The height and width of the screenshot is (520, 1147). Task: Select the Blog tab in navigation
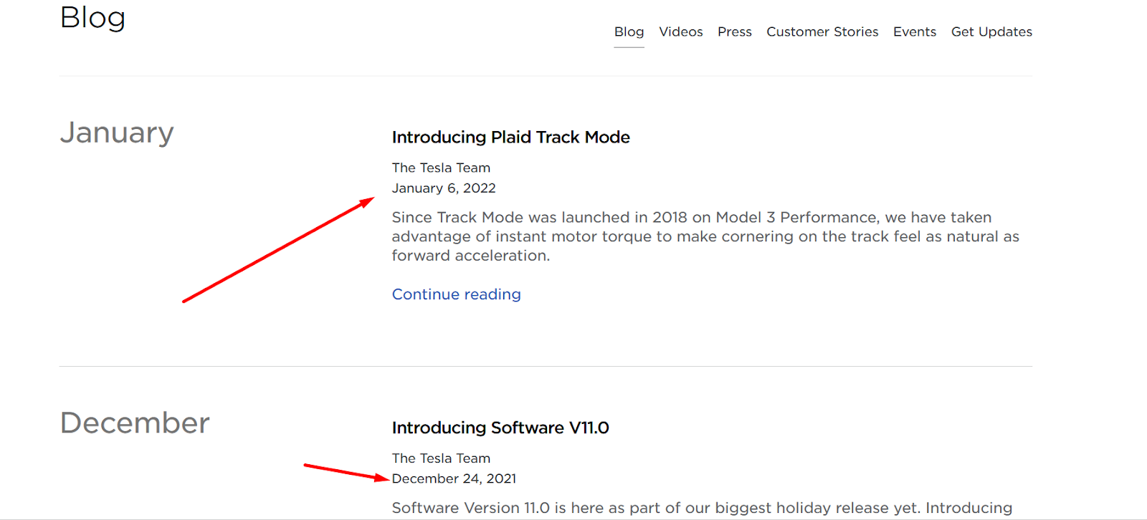click(x=629, y=32)
